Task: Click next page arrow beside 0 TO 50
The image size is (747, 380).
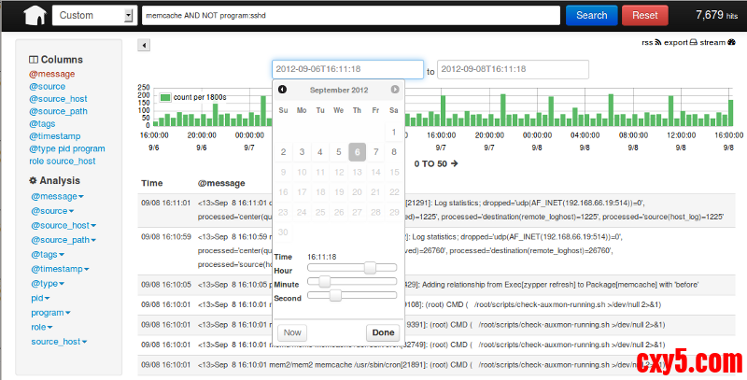Action: pos(455,163)
